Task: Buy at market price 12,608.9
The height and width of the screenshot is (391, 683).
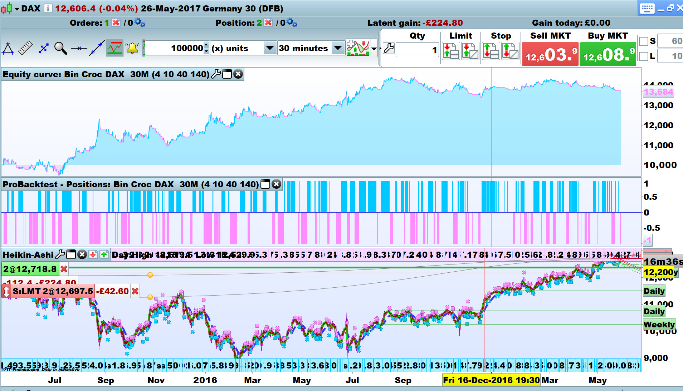Action: click(x=608, y=54)
